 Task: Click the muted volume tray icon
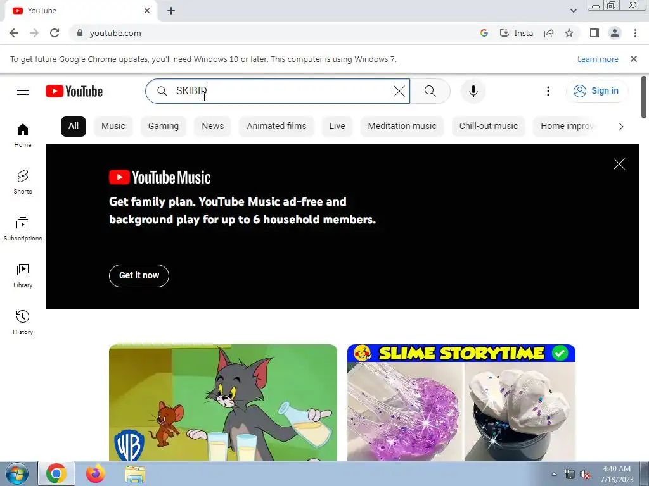[585, 475]
